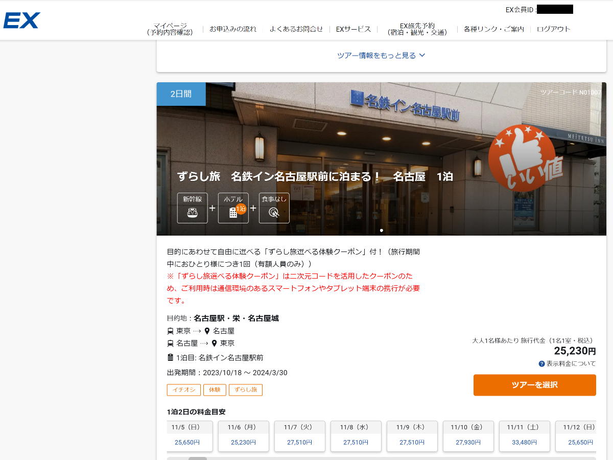This screenshot has width=613, height=460.
Task: Click the 名鉄イン名古屋駅前 hotel banner image
Action: 382,159
